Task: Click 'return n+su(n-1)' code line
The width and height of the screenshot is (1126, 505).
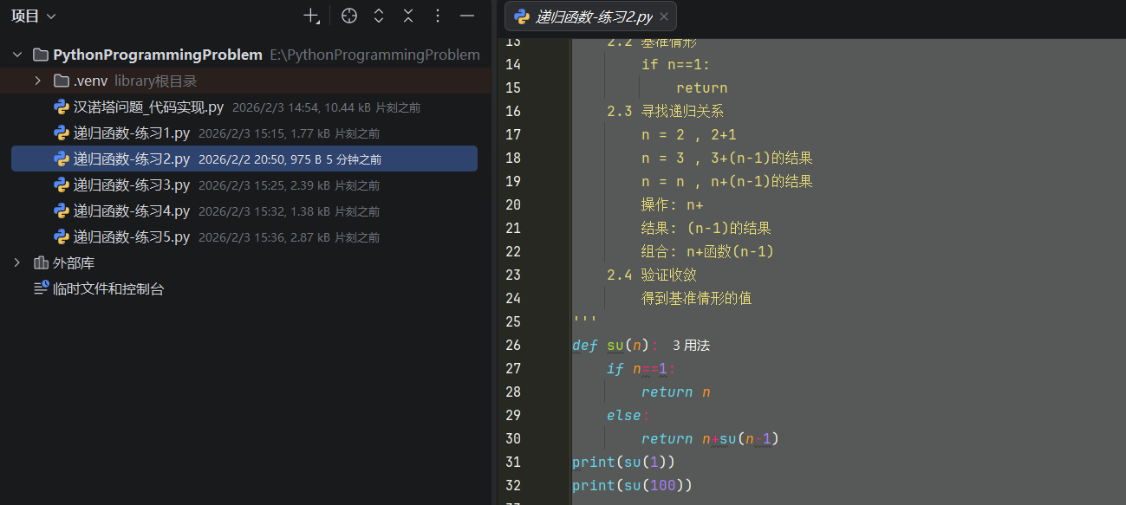Action: (711, 438)
